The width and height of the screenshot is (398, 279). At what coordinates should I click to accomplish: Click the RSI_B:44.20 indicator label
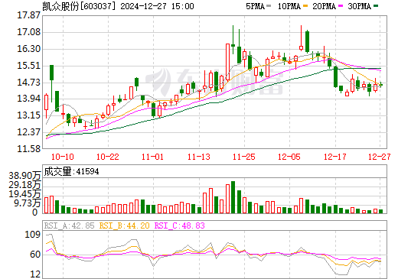point(124,225)
